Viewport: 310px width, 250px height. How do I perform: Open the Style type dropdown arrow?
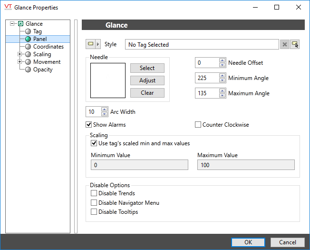[x=98, y=44]
